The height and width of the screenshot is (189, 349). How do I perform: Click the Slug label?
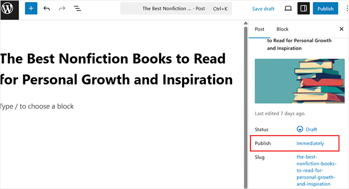coord(260,157)
